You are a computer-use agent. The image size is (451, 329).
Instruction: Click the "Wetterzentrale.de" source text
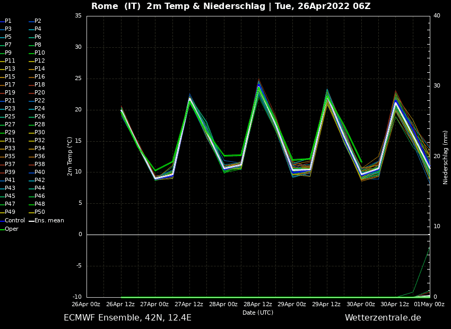point(383,318)
